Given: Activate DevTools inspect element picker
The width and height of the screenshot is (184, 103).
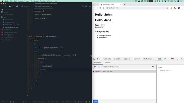Looking at the screenshot, I should point(94,59).
